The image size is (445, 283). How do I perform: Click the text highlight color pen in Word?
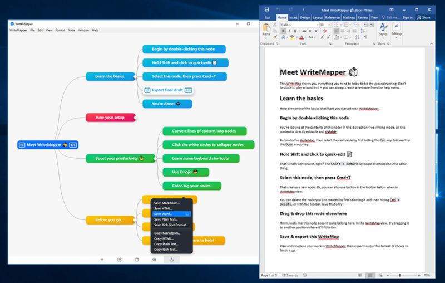(293, 37)
